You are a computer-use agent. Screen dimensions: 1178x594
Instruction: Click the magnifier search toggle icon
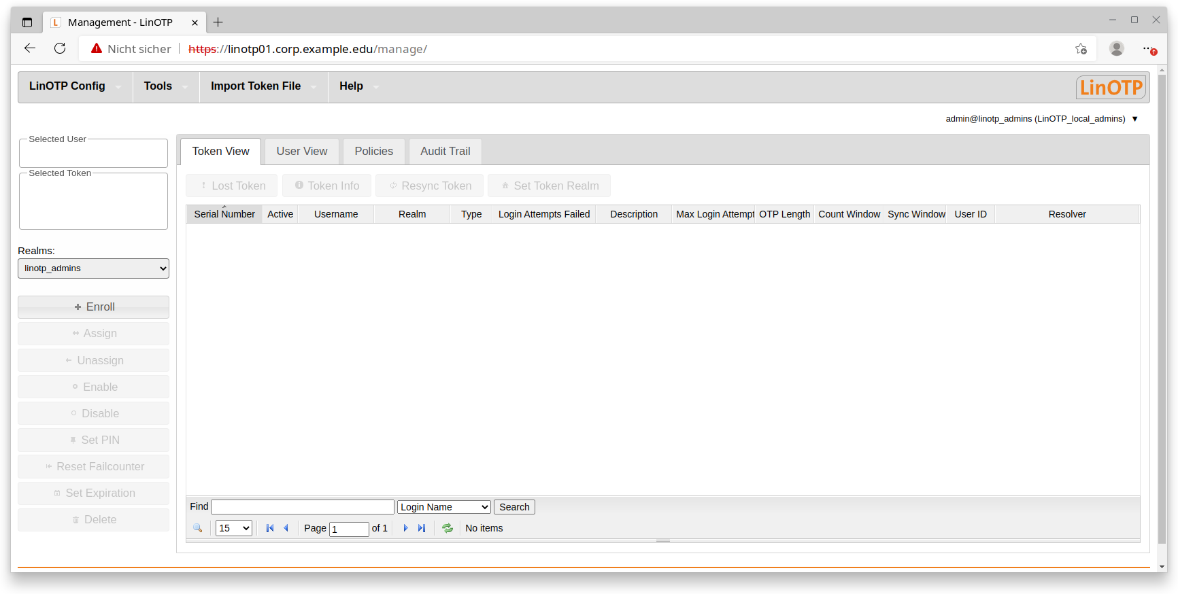pos(197,528)
